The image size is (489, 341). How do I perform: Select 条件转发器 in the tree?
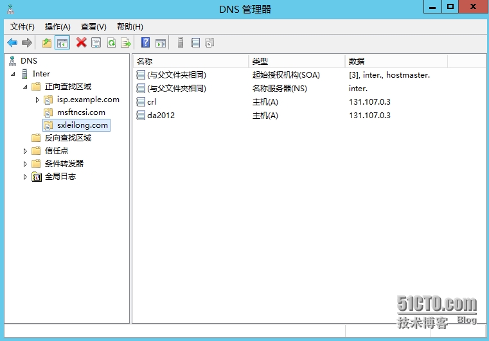point(64,164)
